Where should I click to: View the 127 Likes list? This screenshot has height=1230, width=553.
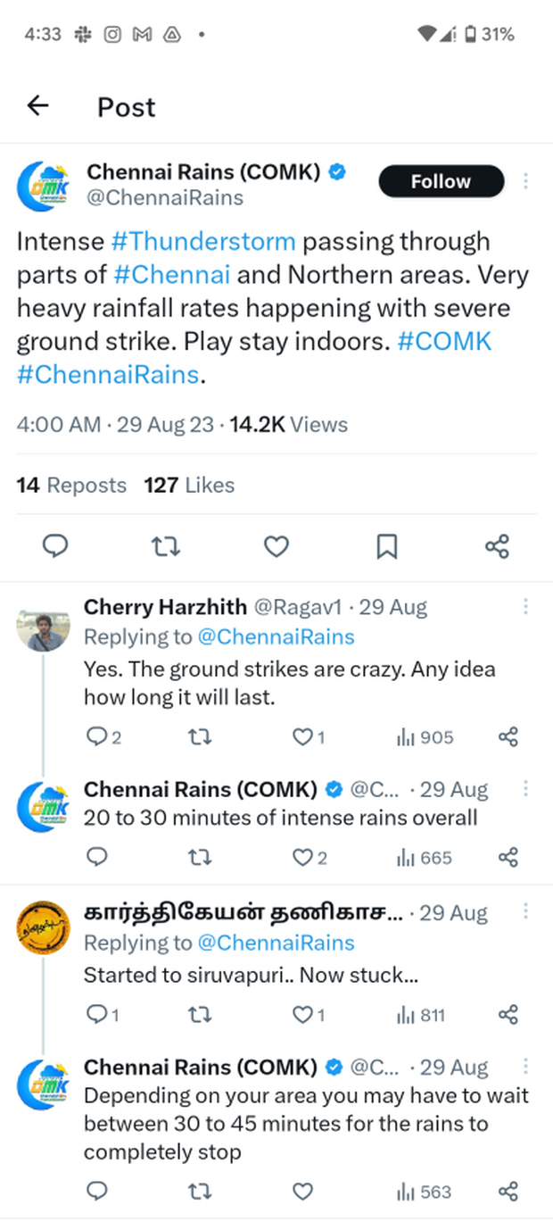pyautogui.click(x=189, y=486)
